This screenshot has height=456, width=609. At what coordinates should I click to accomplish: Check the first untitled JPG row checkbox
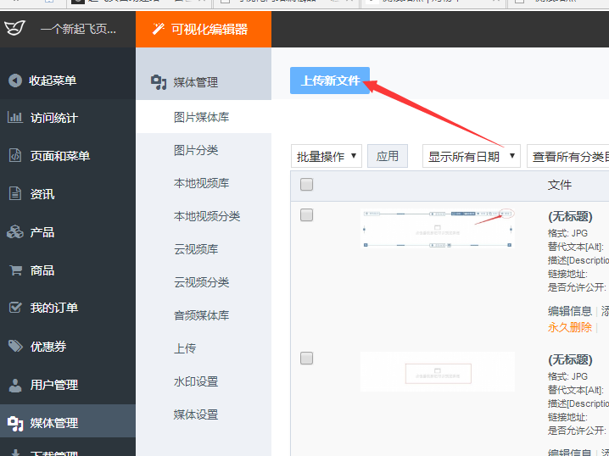(x=306, y=215)
